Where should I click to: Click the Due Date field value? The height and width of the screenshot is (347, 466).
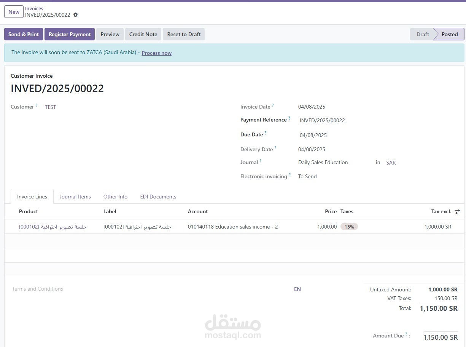coord(313,135)
